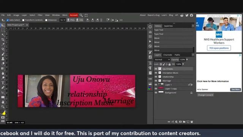Select the Spot Healing tool
The width and height of the screenshot is (243, 137).
[x=3, y=49]
